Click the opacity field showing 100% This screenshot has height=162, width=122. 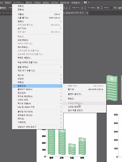(x=10, y=8)
